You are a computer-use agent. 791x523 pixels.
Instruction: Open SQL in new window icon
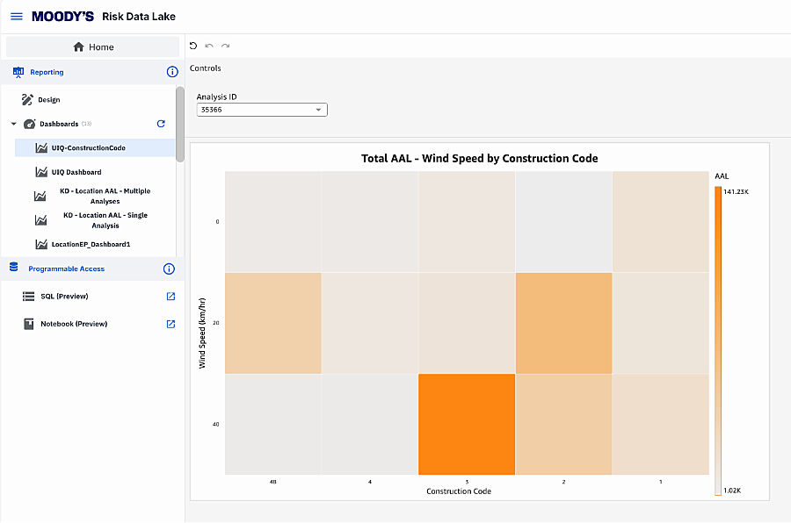(x=171, y=297)
